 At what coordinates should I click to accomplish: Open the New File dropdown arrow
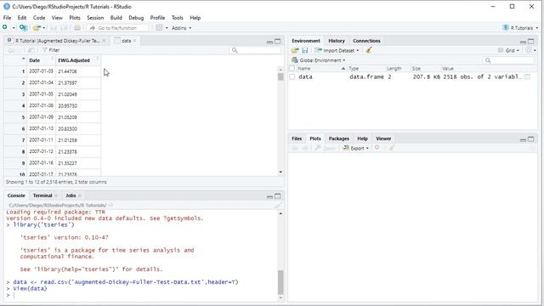click(x=14, y=28)
